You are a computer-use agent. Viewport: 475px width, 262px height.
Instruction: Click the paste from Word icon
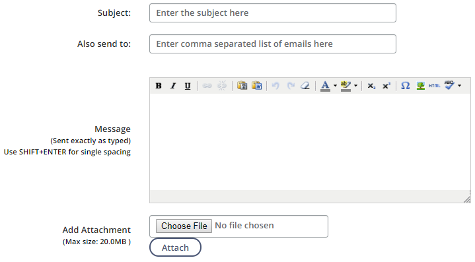(256, 86)
